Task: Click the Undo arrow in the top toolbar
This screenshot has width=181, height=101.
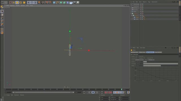Action: pos(3,3)
